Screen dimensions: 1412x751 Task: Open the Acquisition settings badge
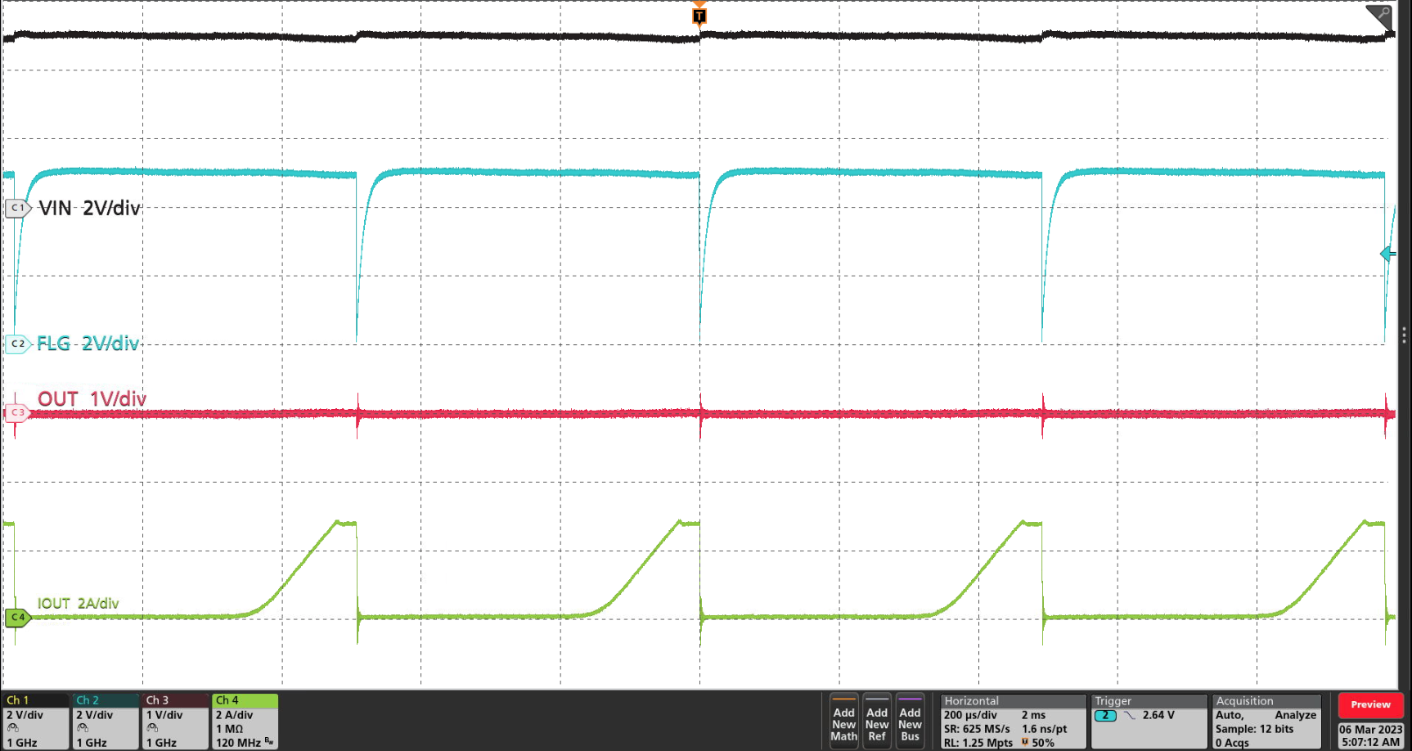point(1266,722)
